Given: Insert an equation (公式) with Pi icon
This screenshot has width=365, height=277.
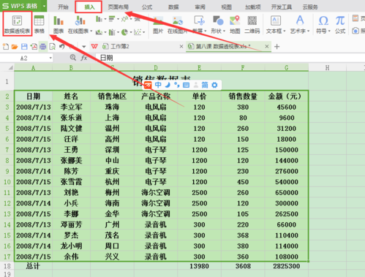Looking at the screenshot, I should coord(340,24).
